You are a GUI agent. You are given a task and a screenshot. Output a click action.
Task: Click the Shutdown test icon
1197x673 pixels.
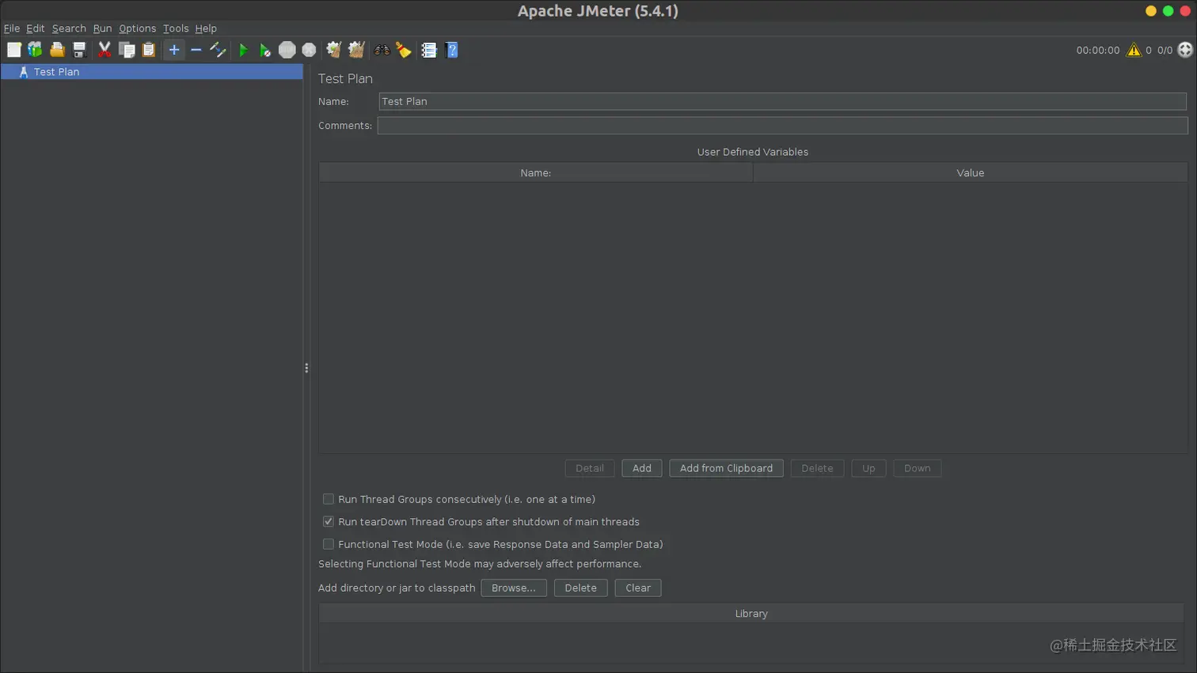(310, 50)
